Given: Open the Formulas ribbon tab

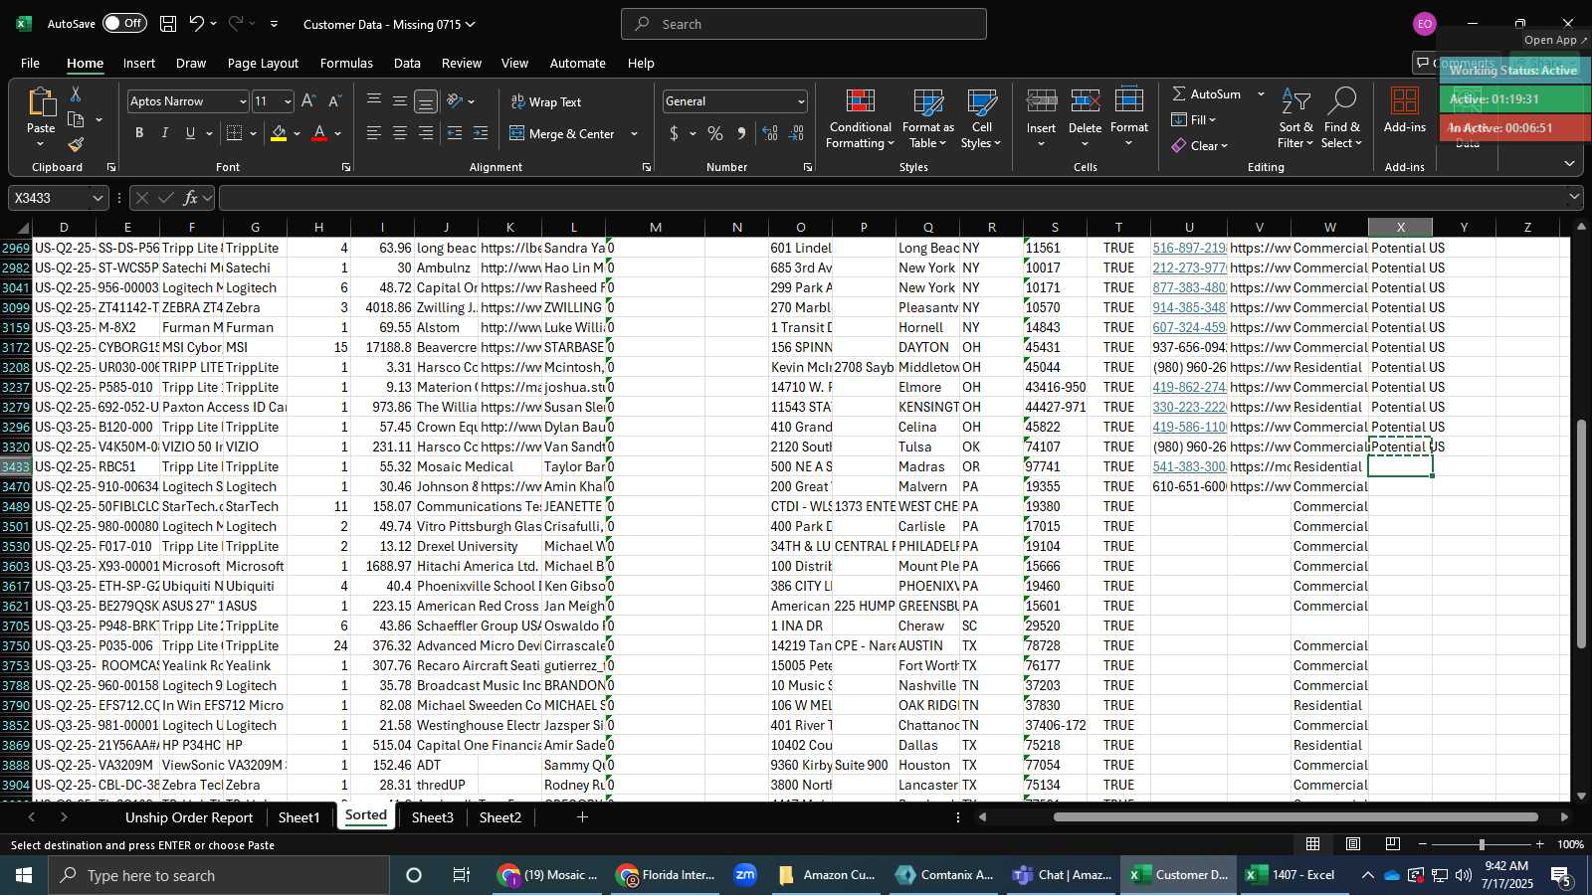Looking at the screenshot, I should [346, 63].
